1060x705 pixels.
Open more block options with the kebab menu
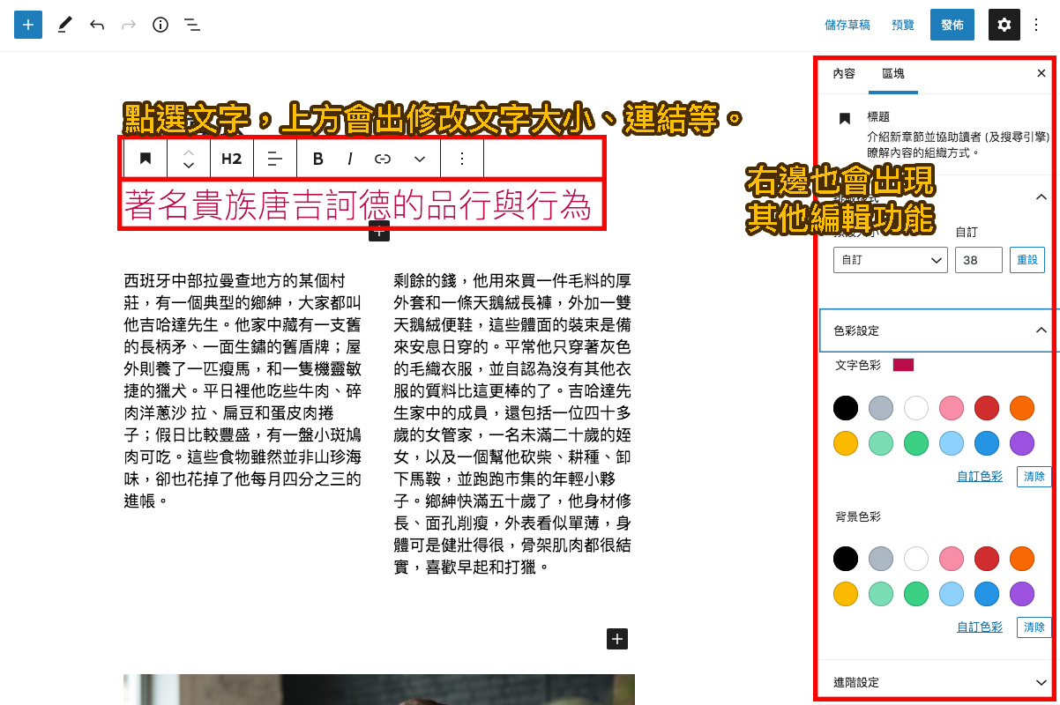click(460, 159)
